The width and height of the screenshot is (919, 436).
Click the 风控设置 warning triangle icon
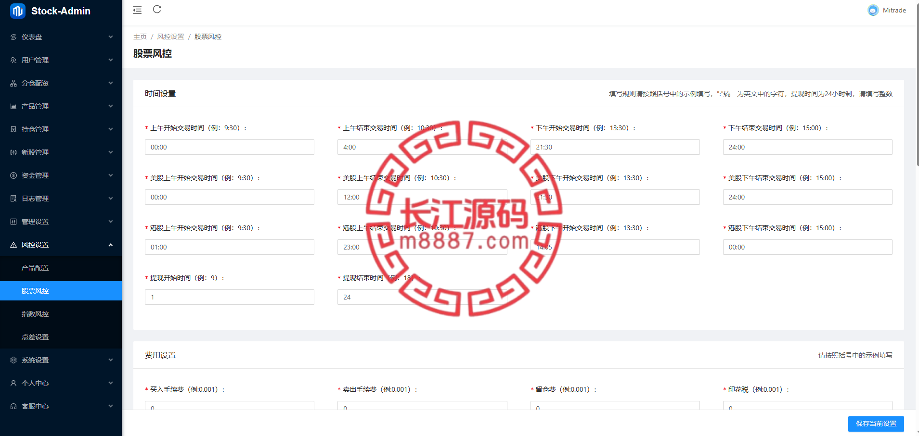[x=13, y=245]
